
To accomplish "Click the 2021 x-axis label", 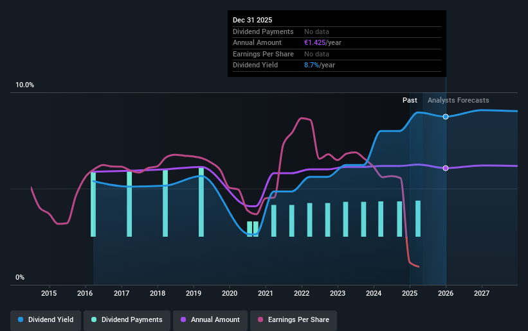I will click(266, 293).
